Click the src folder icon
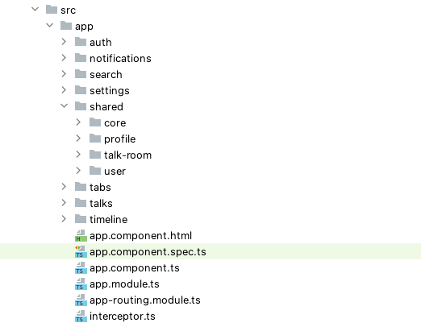421x327 pixels. 52,10
